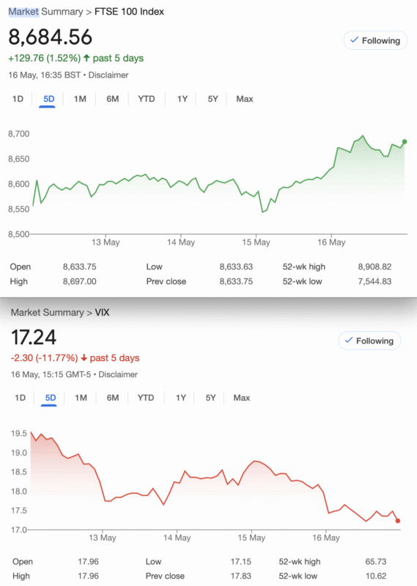Select 1Y tab in VIX chart
Image resolution: width=417 pixels, height=586 pixels.
(x=181, y=398)
